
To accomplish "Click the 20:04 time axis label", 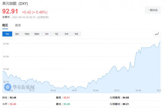I will [96, 91].
